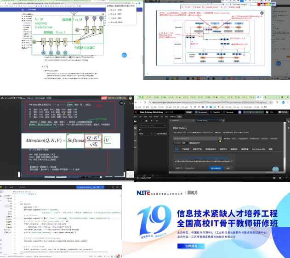Open the Chrome extensions puzzle icon
The image size is (290, 258).
[x=277, y=102]
